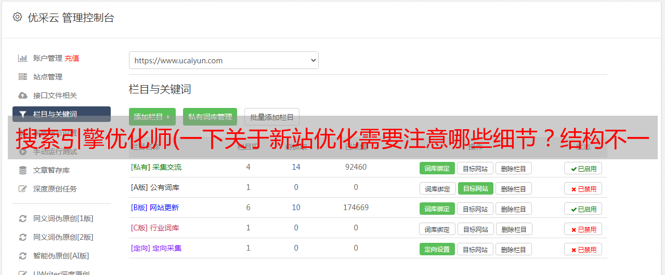Click 定向设置 in the 定向采集 row
665x275 pixels.
tap(437, 249)
